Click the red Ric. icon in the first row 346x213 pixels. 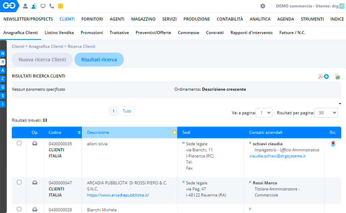333,144
